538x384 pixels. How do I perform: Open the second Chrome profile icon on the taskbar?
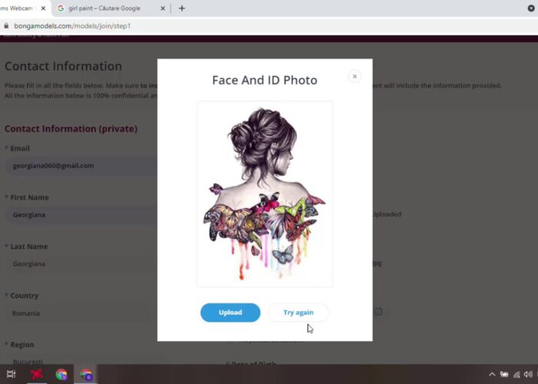(86, 374)
